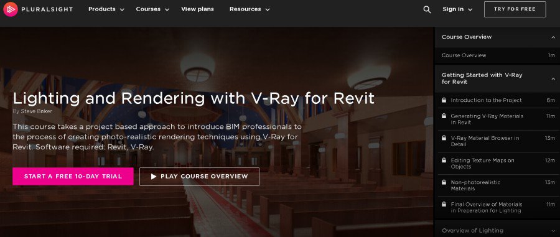
Task: Select Generating V-Ray Materials in Revit lesson
Action: coord(497,119)
